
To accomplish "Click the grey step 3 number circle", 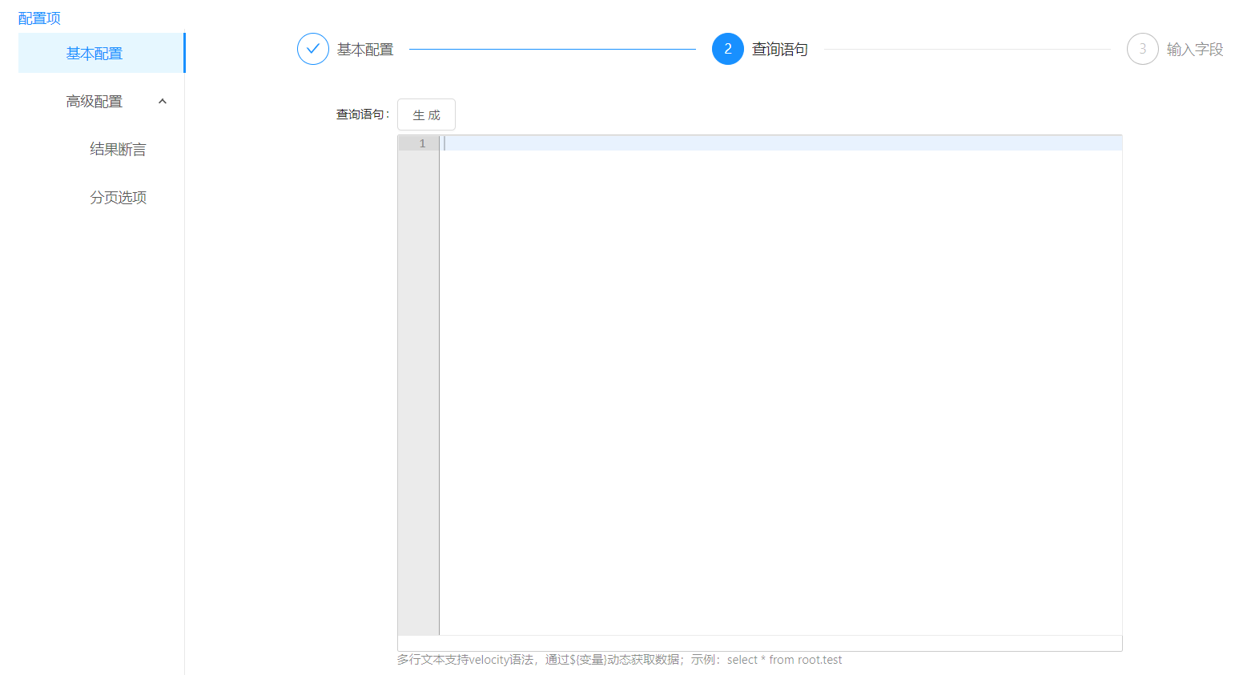I will coord(1142,49).
